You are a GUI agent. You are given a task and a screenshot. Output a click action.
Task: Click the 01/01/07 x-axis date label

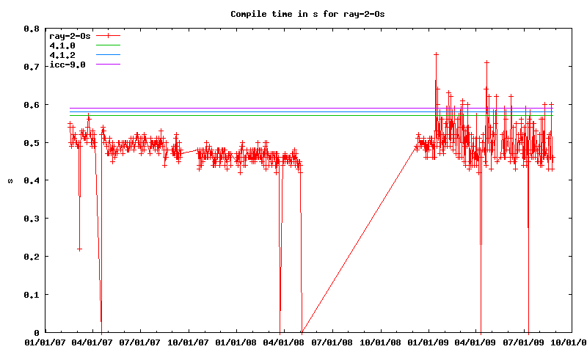coord(44,342)
